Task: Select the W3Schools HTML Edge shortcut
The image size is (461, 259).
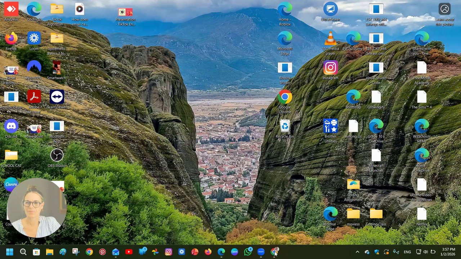Action: click(422, 131)
